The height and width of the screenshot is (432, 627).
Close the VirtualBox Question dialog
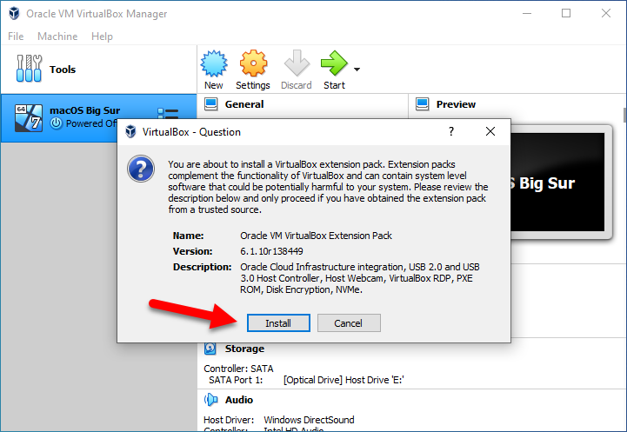tap(490, 131)
